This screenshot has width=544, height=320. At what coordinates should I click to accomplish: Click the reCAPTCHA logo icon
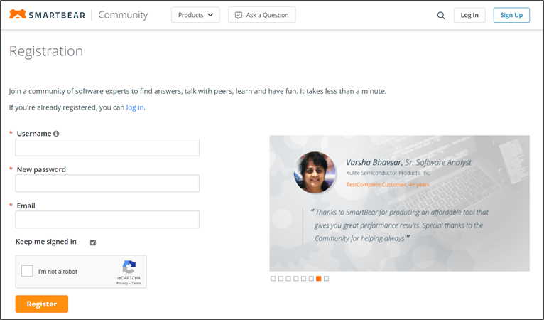click(x=129, y=267)
